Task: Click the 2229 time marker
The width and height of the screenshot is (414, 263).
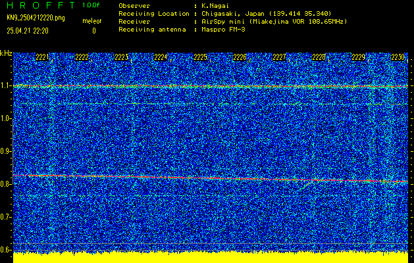Action: point(359,57)
